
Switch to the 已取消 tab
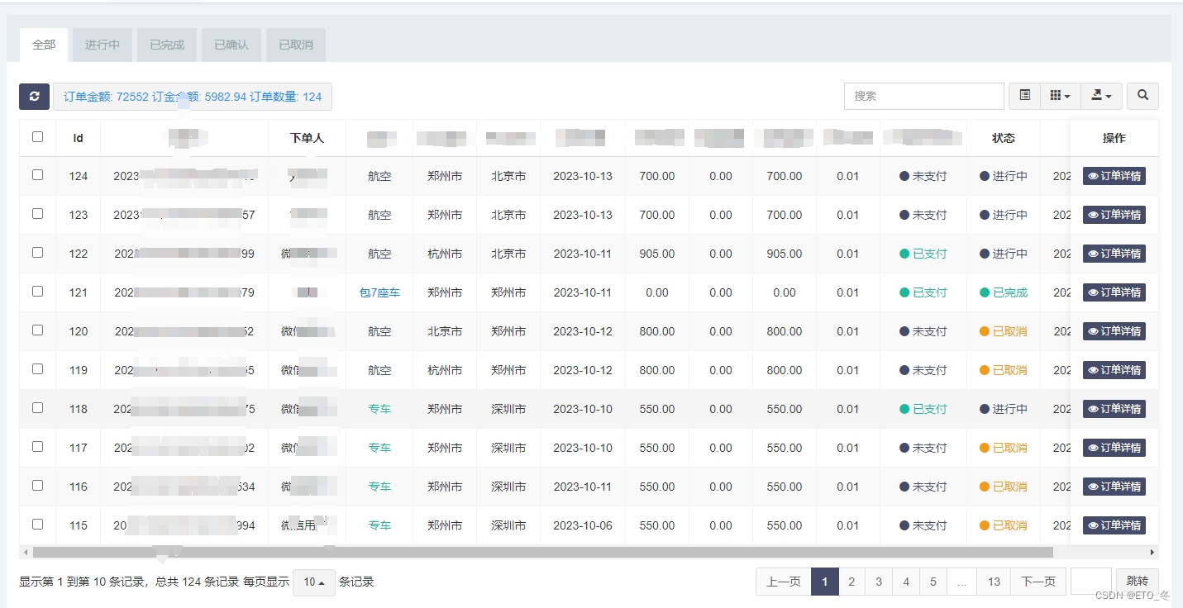coord(296,45)
